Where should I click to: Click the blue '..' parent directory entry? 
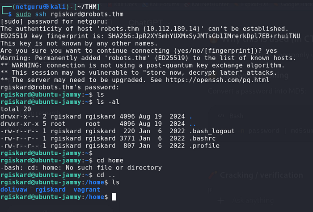(x=193, y=124)
